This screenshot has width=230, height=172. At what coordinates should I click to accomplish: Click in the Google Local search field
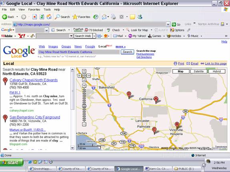(79, 52)
